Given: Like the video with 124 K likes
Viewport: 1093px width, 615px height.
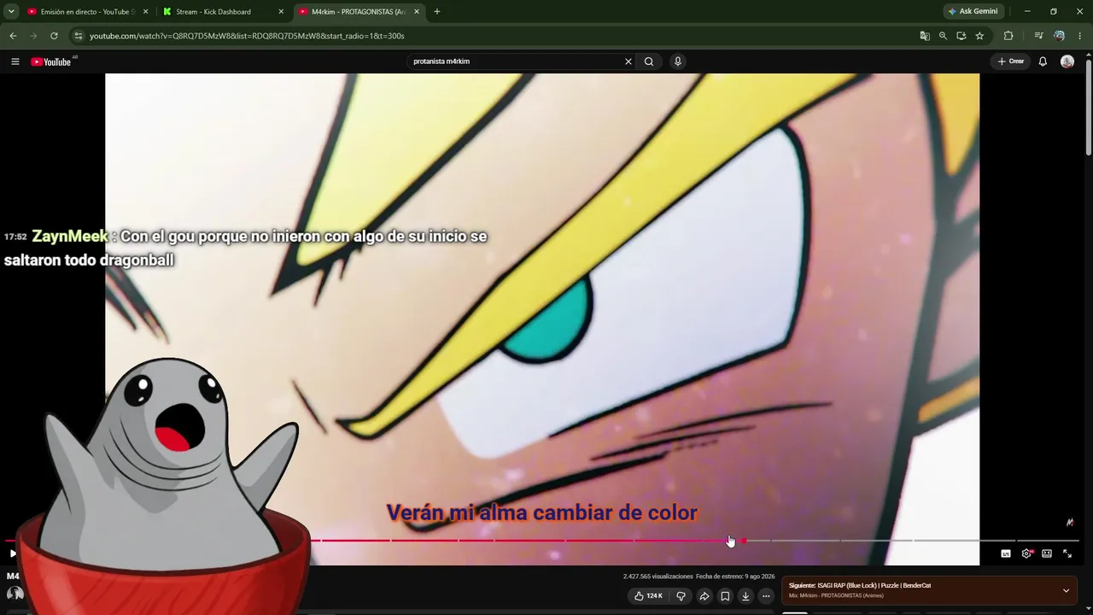Looking at the screenshot, I should pyautogui.click(x=649, y=596).
